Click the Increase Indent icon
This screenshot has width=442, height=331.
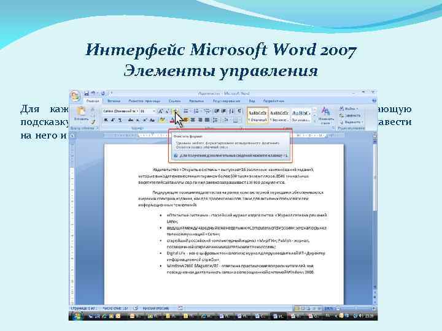(224, 111)
